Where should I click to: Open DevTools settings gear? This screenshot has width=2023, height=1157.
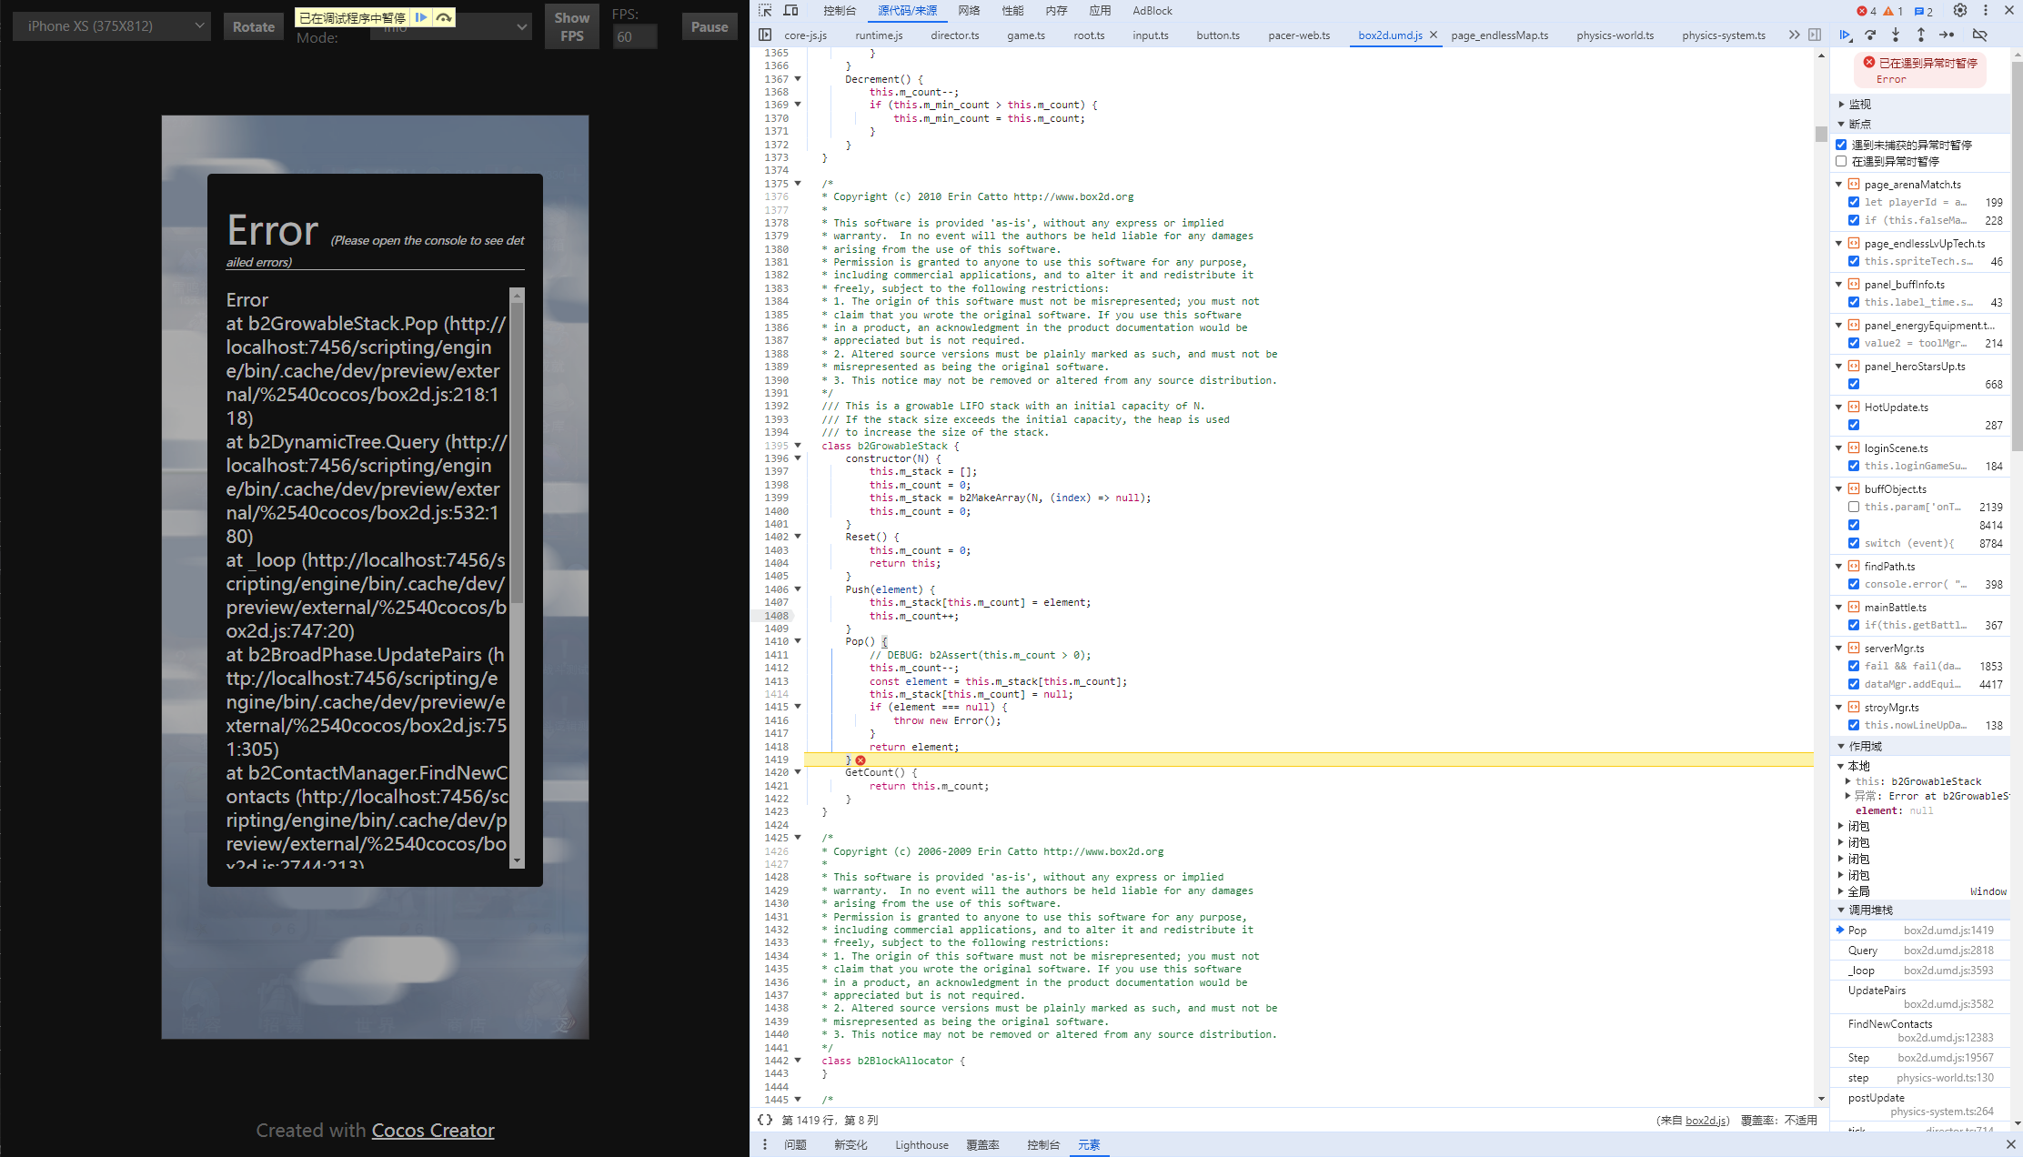tap(1960, 11)
